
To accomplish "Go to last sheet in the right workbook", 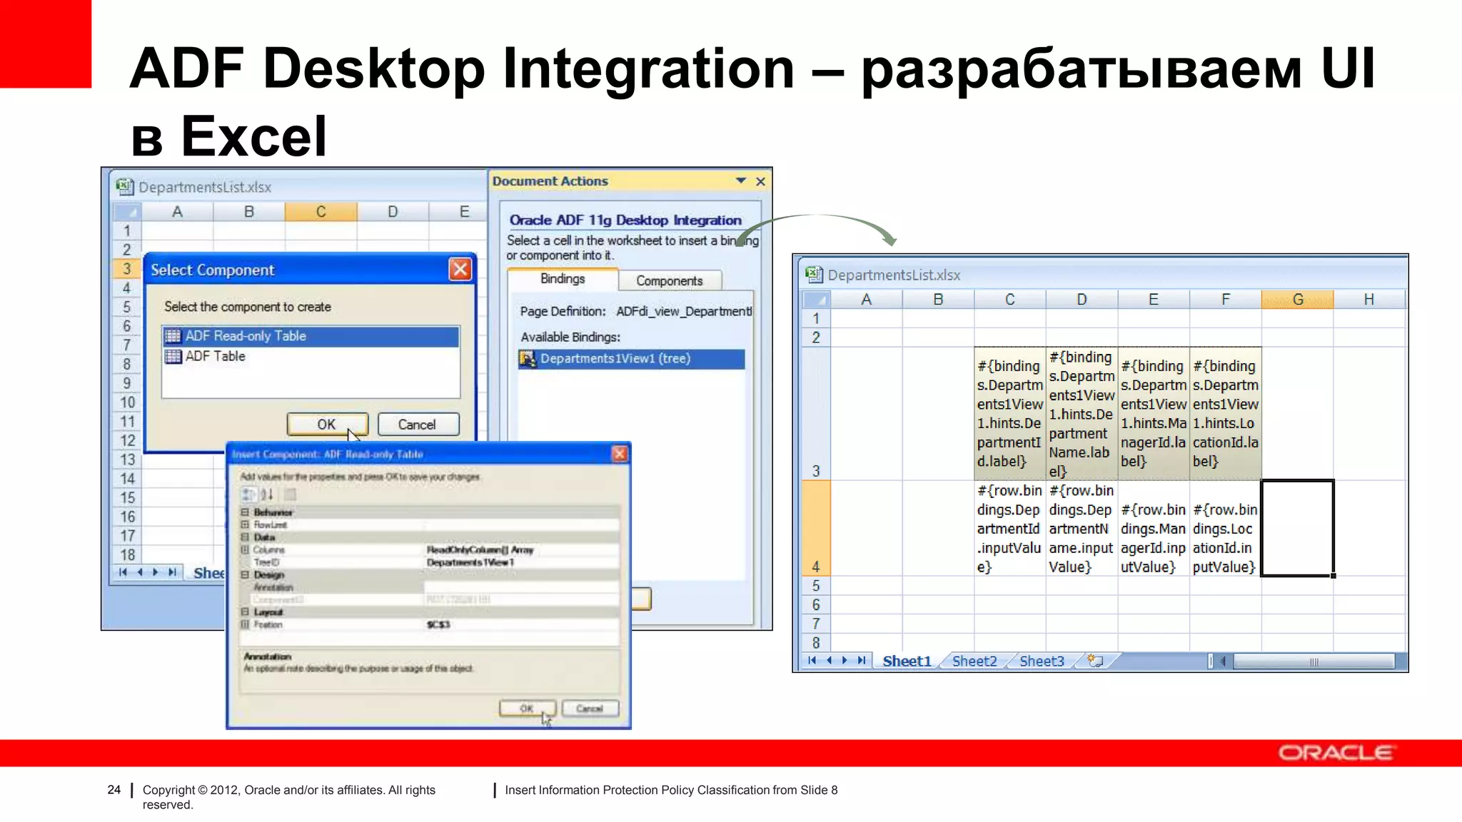I will [862, 661].
